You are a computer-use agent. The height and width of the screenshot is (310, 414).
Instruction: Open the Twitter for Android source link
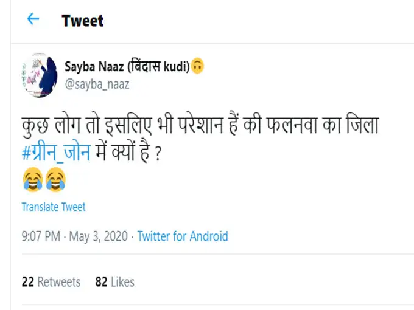183,236
